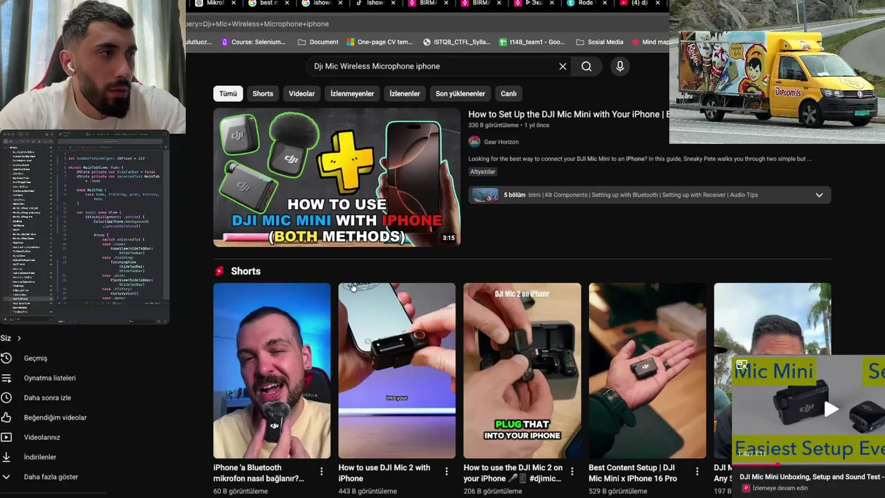Select the Videolar filter chip
Screen dimensions: 885x498
point(301,93)
